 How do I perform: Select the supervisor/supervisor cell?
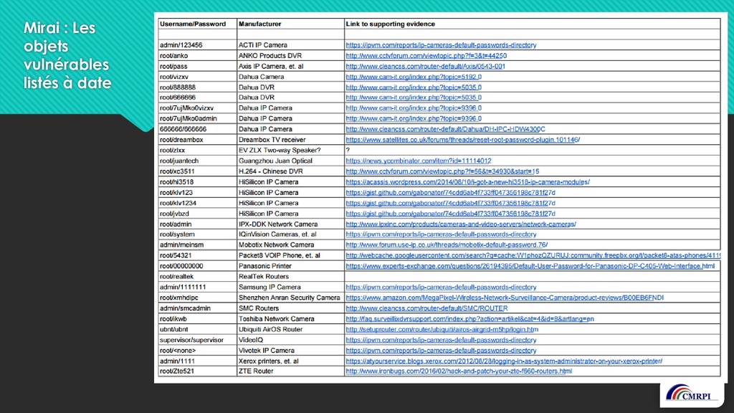(x=198, y=340)
